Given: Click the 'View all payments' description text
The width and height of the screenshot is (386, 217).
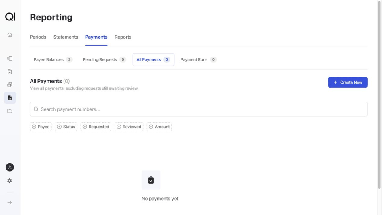Looking at the screenshot, I should tap(84, 88).
